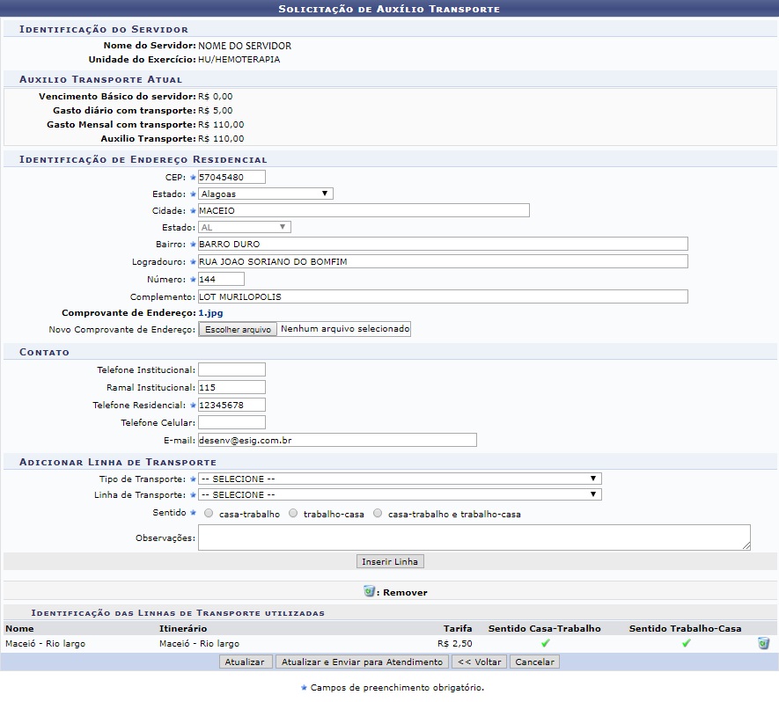The height and width of the screenshot is (702, 779).
Task: Open the 1.jpg address proof link
Action: [x=209, y=312]
